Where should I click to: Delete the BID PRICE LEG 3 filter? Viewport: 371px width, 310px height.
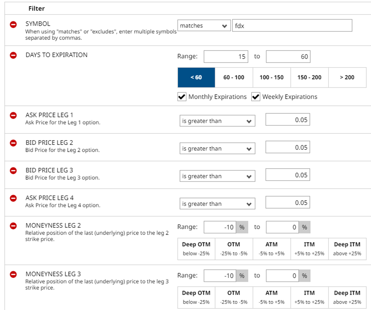(x=13, y=171)
